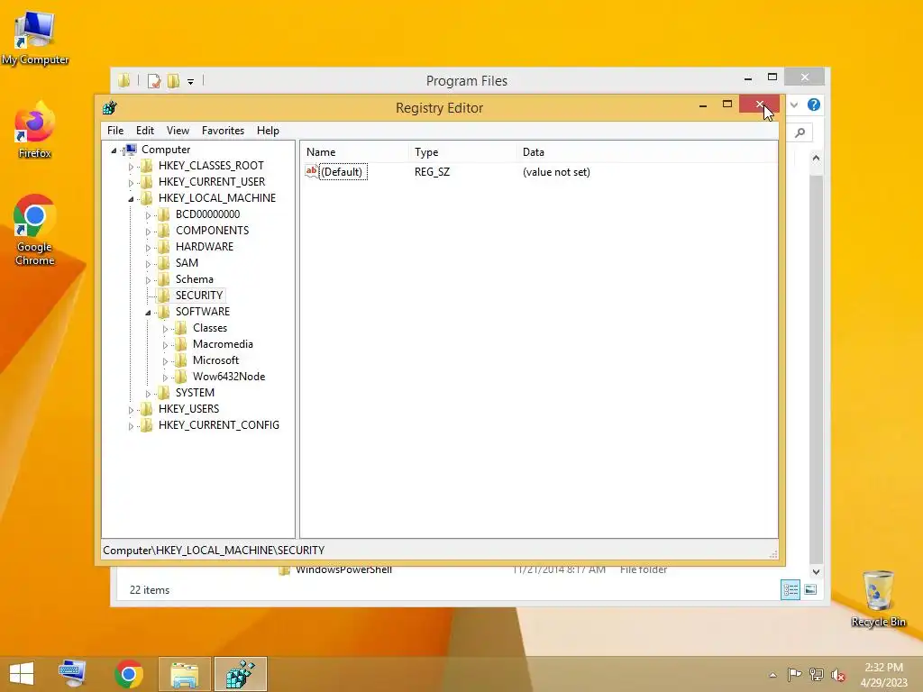Expand the HARDWARE key arrow
The image size is (923, 692).
coord(148,248)
